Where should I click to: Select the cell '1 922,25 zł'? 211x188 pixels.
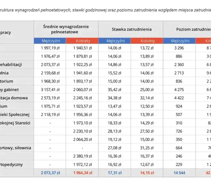click(x=82, y=65)
